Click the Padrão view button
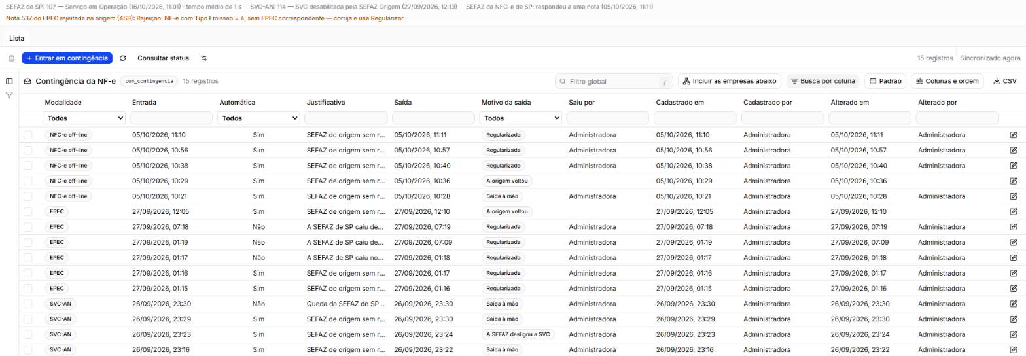This screenshot has height=356, width=1026. pos(885,82)
